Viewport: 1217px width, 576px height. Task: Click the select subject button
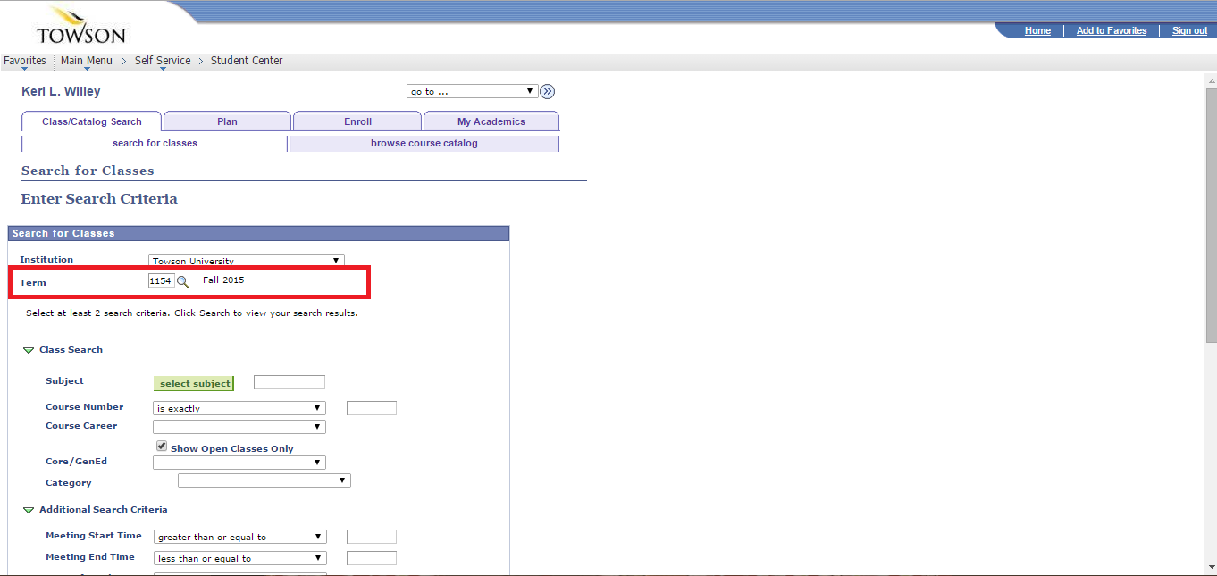tap(193, 382)
